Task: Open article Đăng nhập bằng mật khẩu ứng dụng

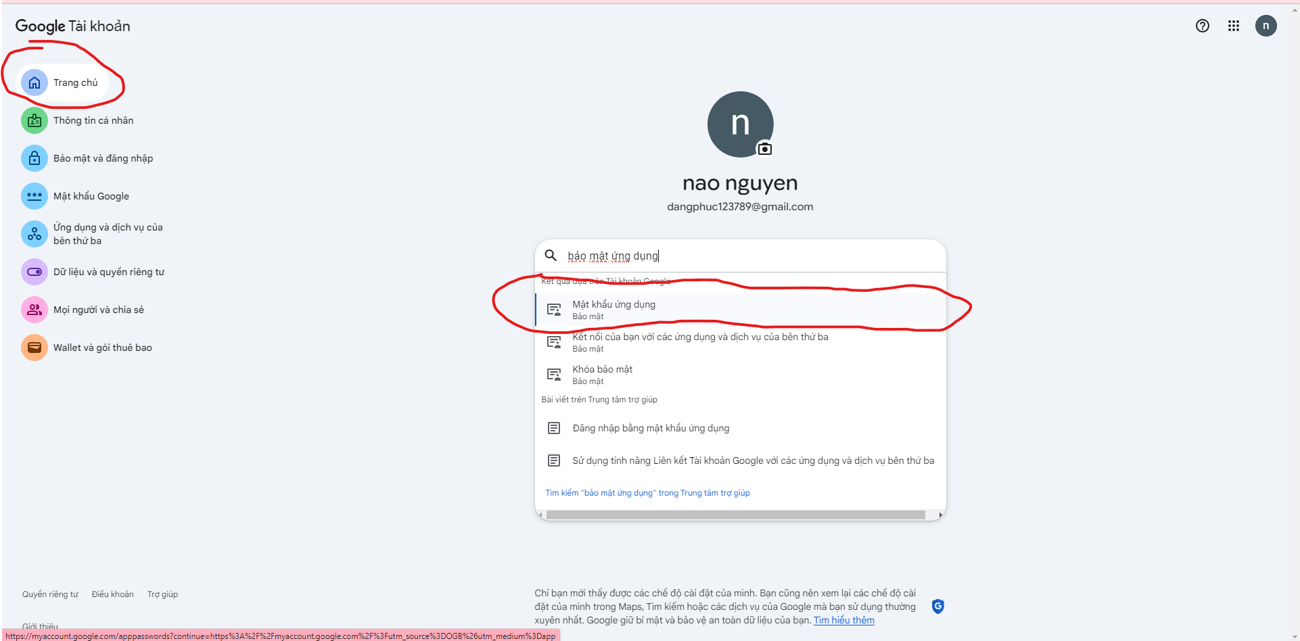Action: click(651, 428)
